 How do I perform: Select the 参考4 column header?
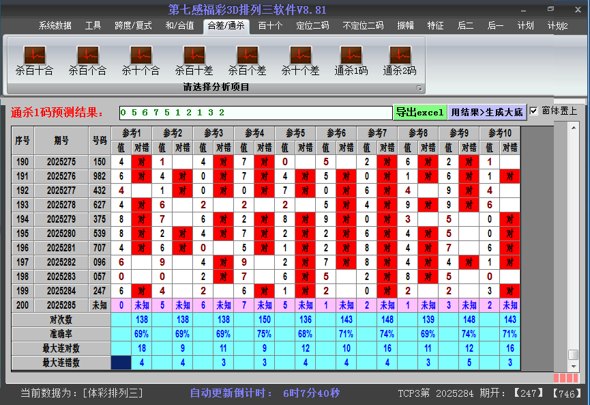[x=254, y=132]
